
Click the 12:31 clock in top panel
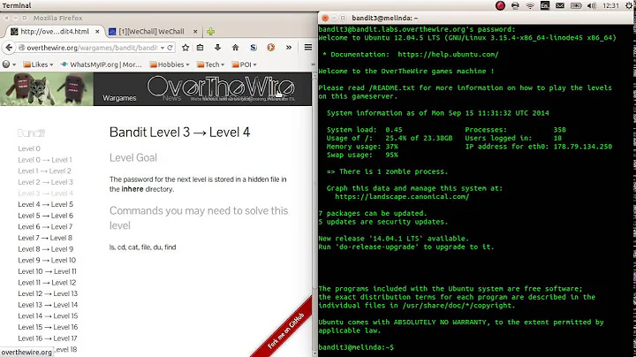pyautogui.click(x=611, y=5)
